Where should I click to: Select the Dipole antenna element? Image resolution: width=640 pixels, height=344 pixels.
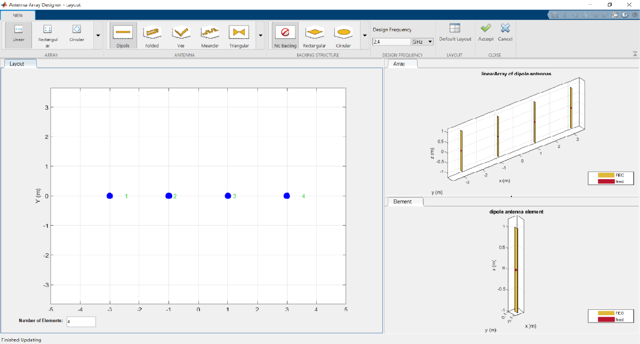[123, 35]
